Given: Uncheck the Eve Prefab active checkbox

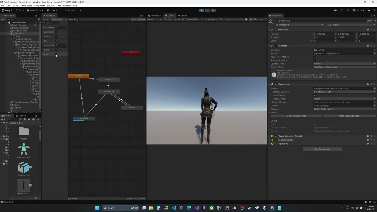Looking at the screenshot, I should click(276, 21).
